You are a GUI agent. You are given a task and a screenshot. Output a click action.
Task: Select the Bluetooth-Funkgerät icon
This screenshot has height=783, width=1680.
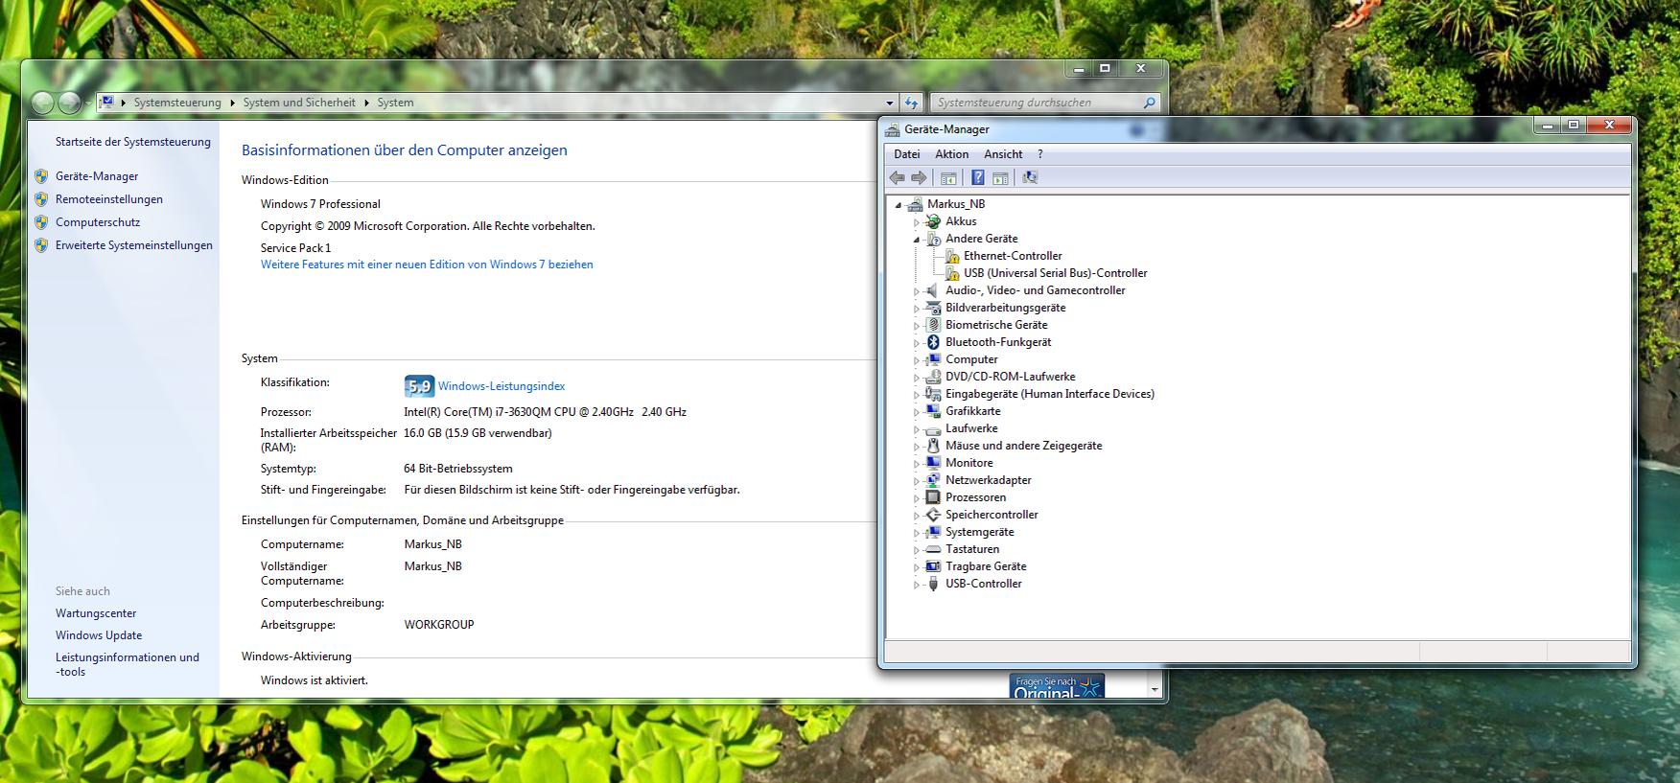pos(933,342)
